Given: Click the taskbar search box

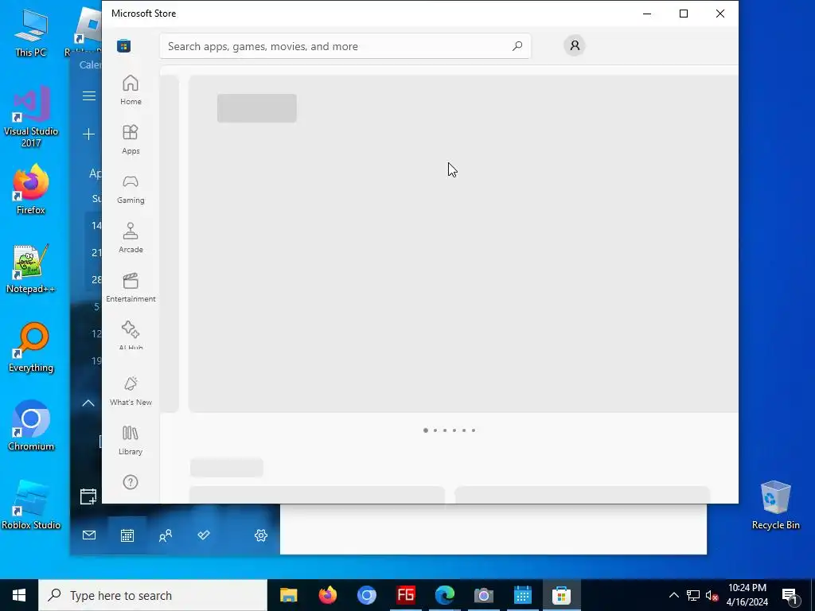Looking at the screenshot, I should tap(153, 595).
